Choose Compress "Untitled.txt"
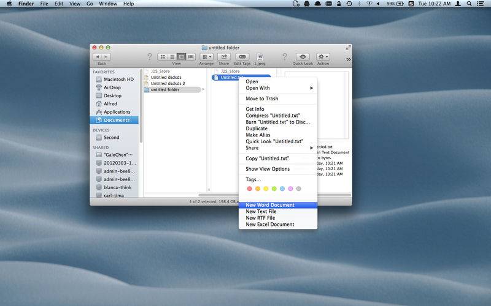 [x=278, y=116]
